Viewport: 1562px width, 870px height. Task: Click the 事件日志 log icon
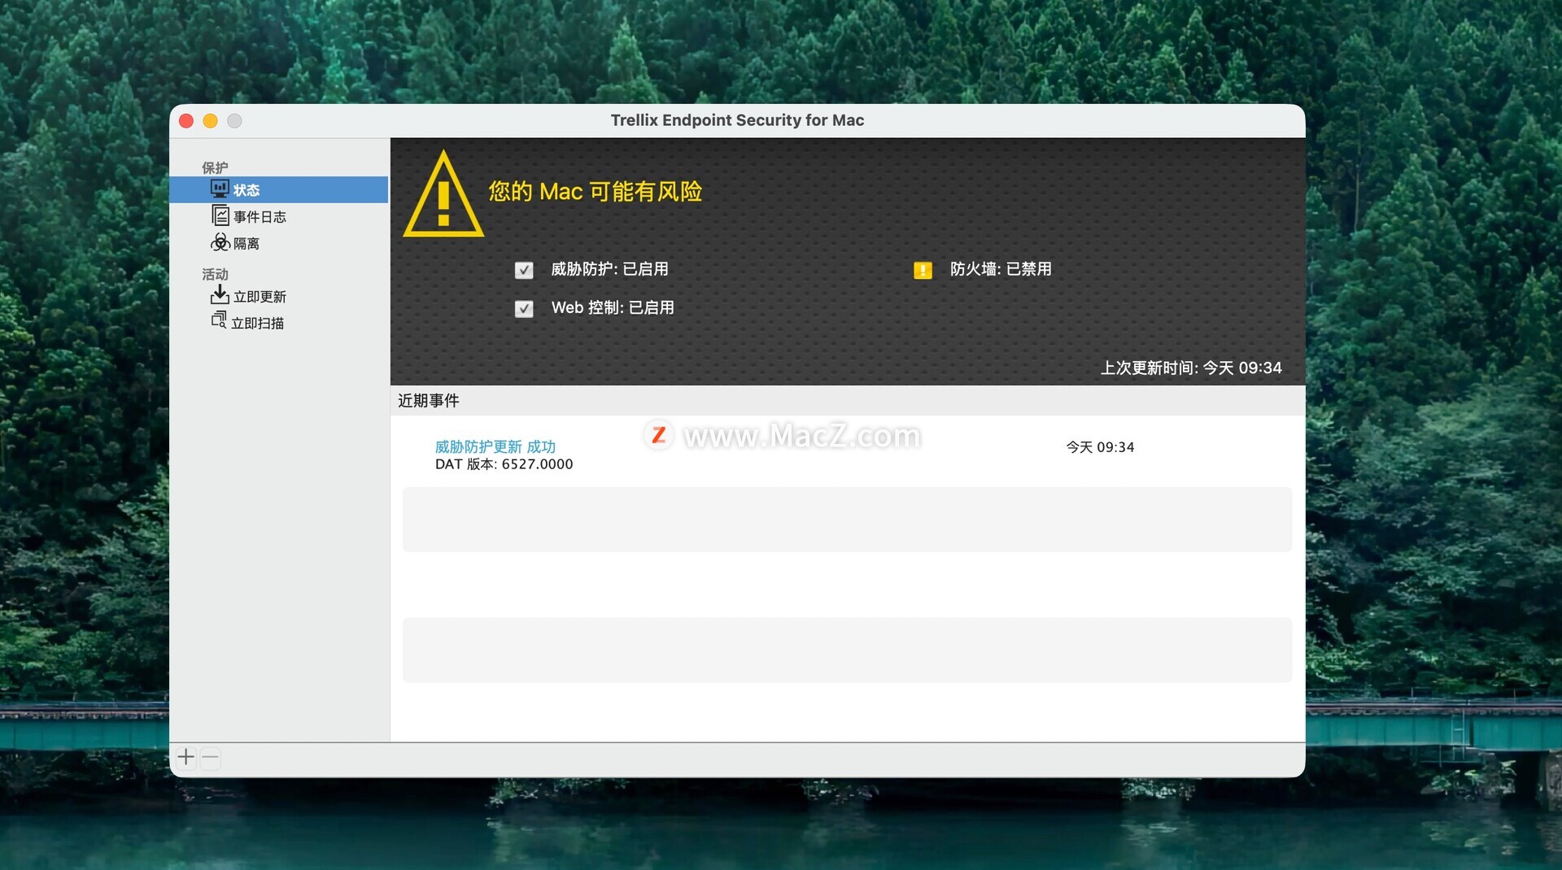click(x=220, y=215)
